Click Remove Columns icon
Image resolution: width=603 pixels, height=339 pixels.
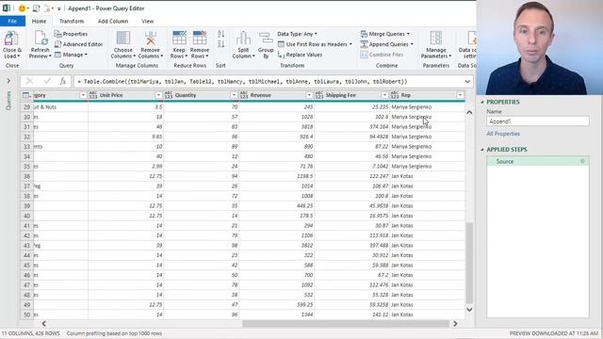pyautogui.click(x=151, y=39)
